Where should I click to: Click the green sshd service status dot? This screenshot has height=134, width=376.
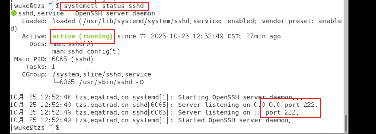pos(14,13)
